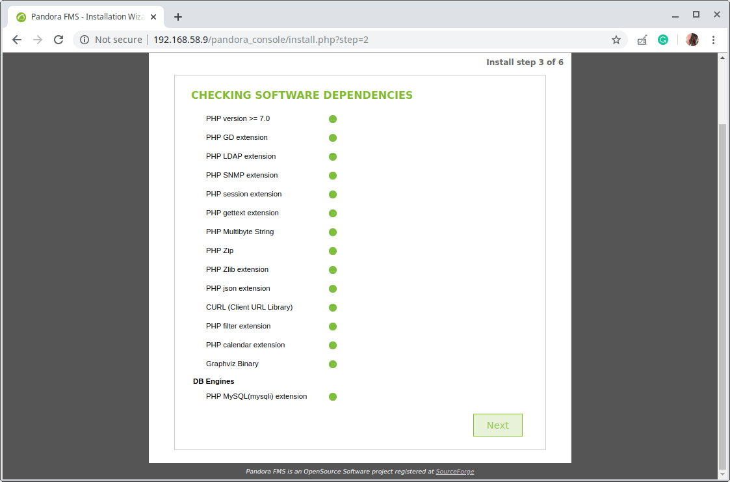
Task: Click the 'PHP json extension' label
Action: pyautogui.click(x=238, y=288)
